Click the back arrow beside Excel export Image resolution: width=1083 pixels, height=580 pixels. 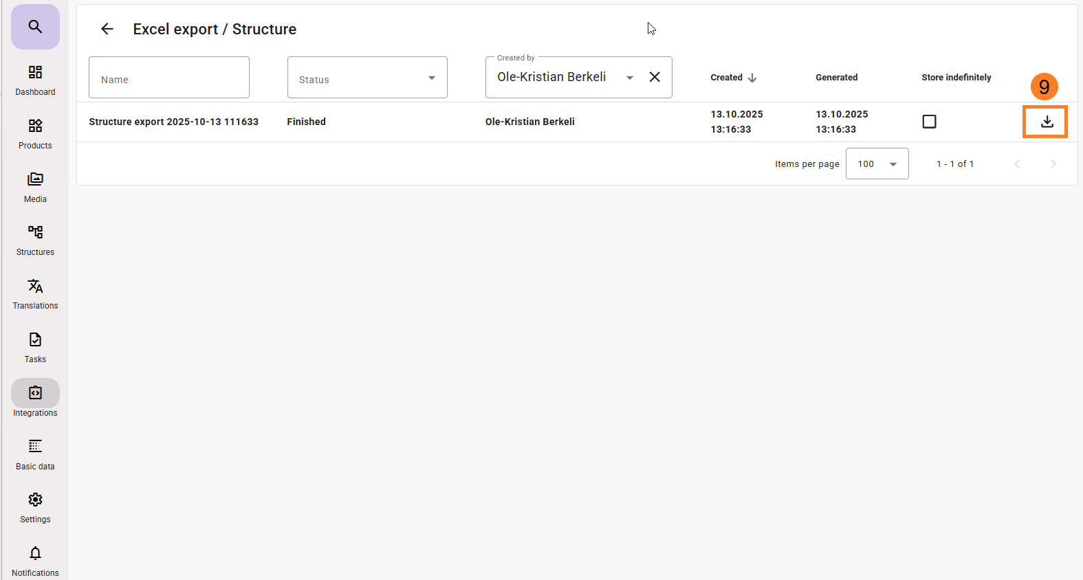[107, 29]
